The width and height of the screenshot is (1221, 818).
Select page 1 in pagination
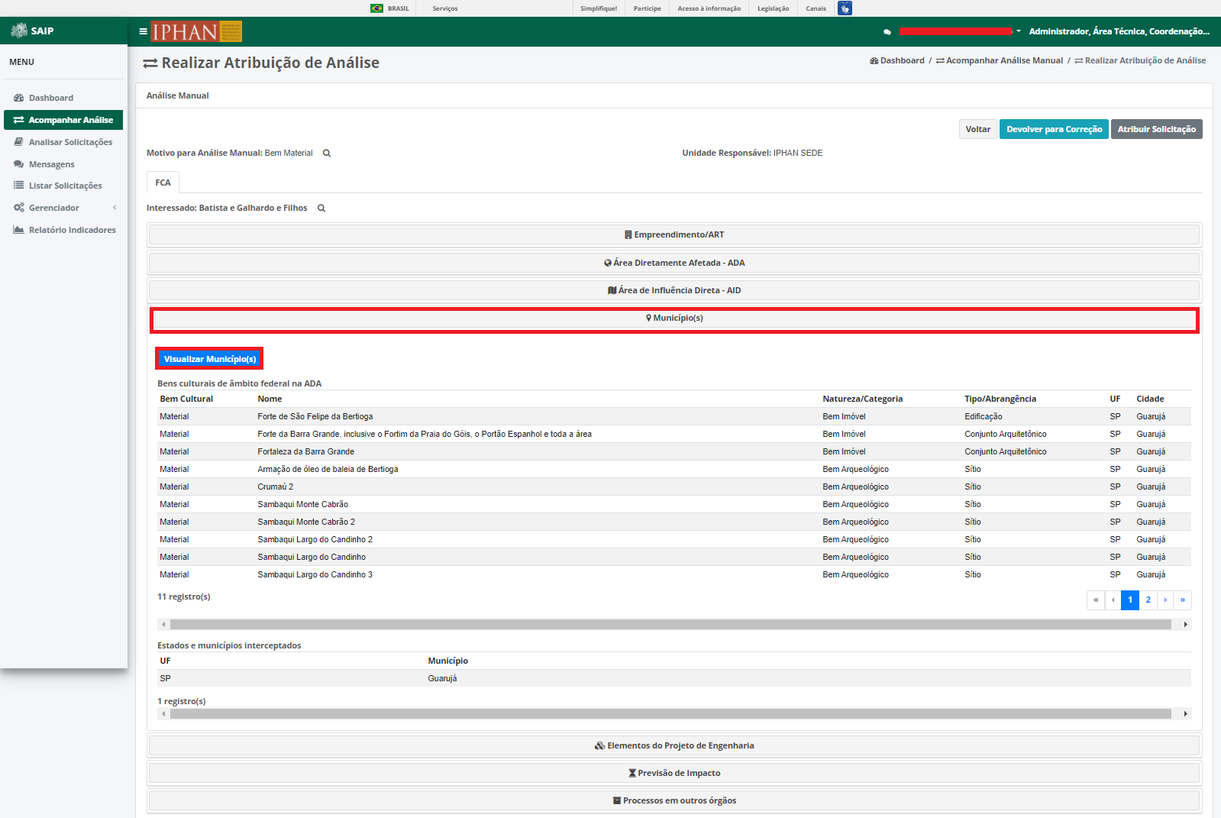coord(1130,600)
